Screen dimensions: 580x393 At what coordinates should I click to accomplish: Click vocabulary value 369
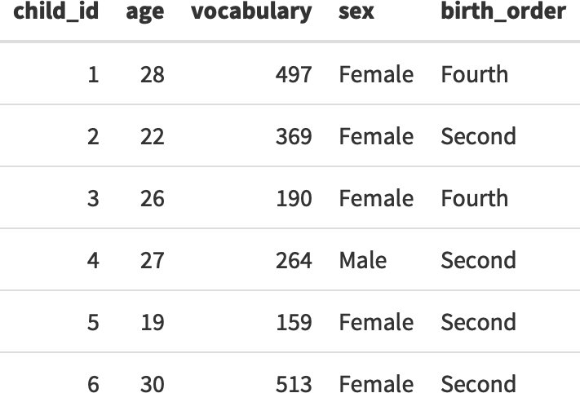pos(294,136)
